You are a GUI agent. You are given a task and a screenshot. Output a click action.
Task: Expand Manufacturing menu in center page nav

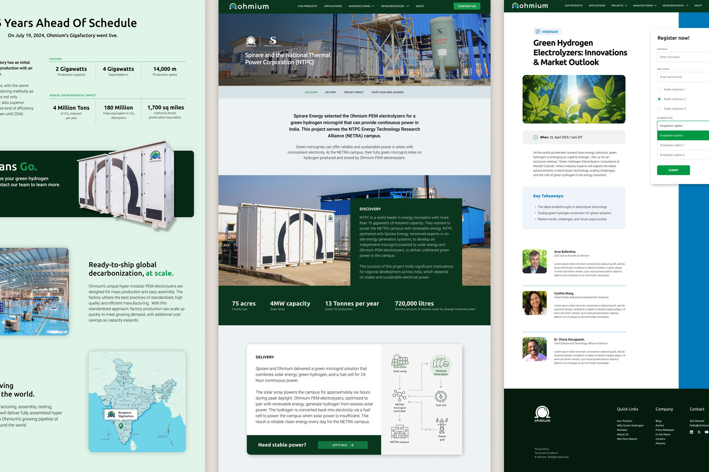point(361,6)
